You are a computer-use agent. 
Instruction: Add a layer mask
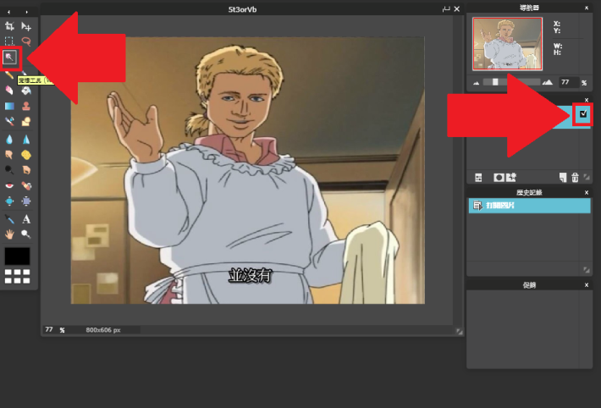(499, 178)
